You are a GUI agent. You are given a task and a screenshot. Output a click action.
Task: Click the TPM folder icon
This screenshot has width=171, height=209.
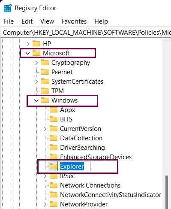[x=45, y=91]
